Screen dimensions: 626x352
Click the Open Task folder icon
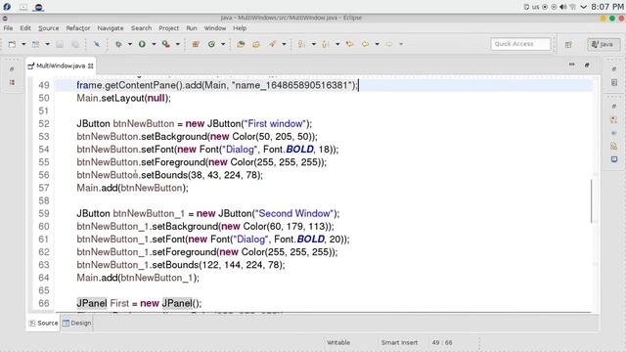click(256, 44)
